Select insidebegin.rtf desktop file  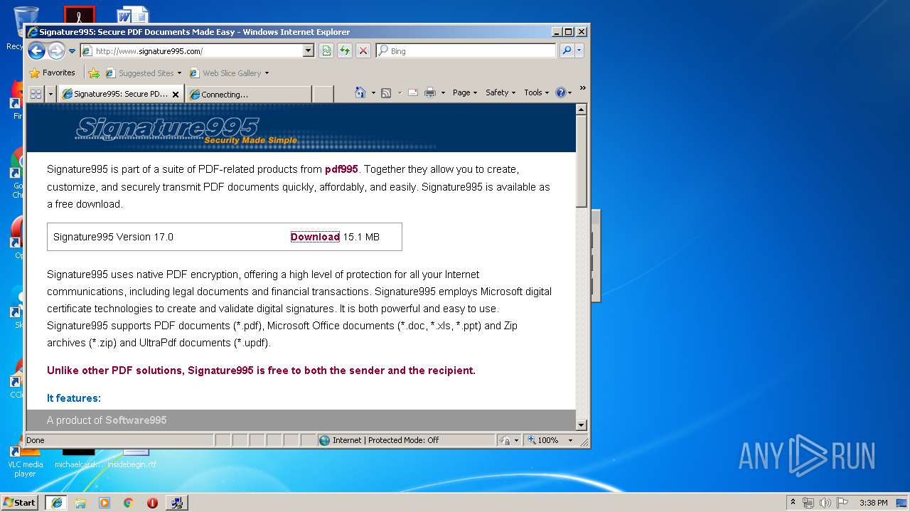click(132, 459)
